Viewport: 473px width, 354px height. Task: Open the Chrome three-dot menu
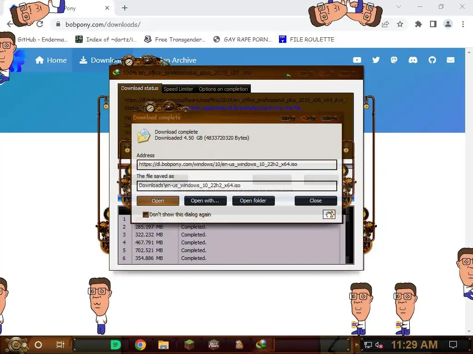click(463, 24)
